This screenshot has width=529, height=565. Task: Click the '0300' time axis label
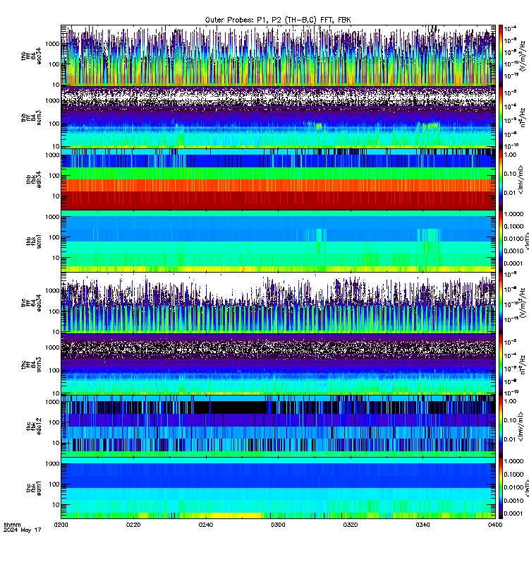[278, 525]
